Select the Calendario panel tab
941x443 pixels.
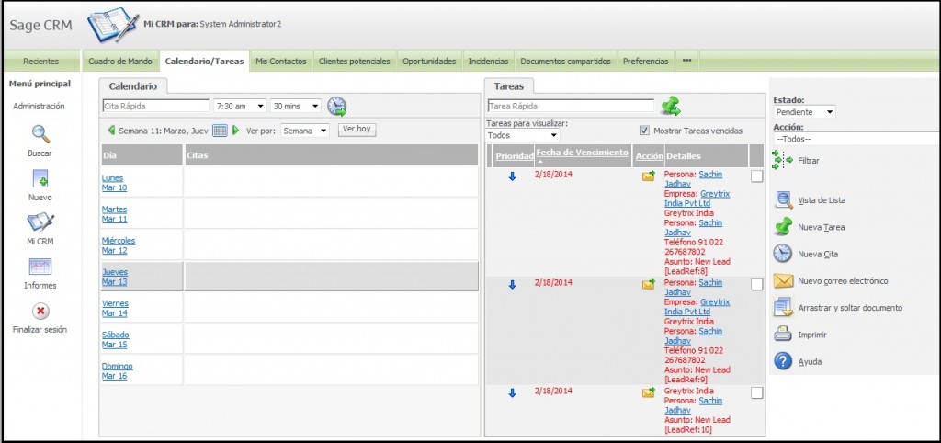pos(133,85)
